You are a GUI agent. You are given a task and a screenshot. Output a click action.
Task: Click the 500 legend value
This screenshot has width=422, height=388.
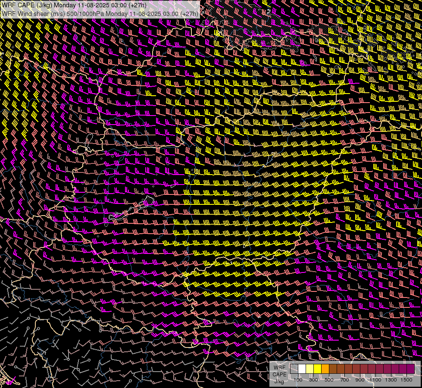(329, 380)
